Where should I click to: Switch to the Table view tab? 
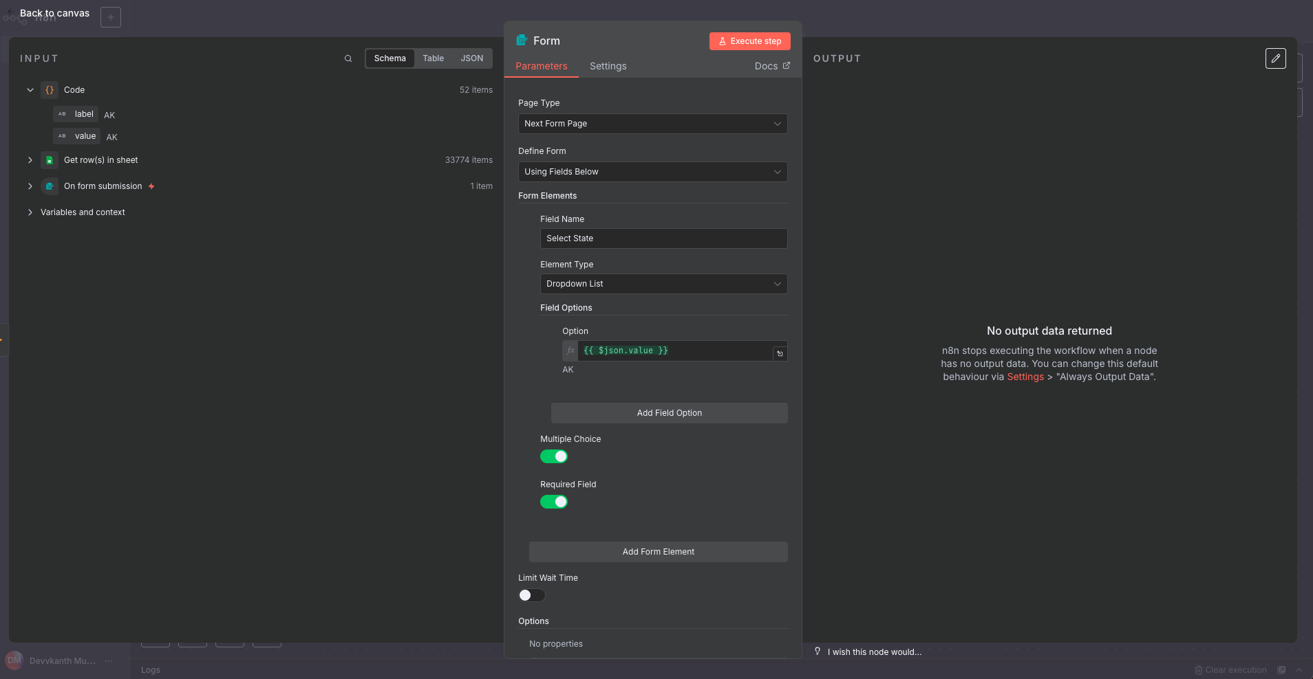(x=433, y=58)
